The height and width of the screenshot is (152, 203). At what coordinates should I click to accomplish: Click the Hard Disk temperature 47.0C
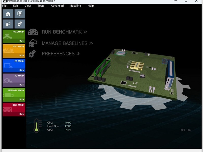pyautogui.click(x=68, y=126)
